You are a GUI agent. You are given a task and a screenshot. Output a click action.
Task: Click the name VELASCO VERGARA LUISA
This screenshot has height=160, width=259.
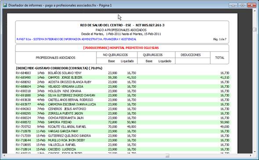pyautogui.click(x=65, y=86)
